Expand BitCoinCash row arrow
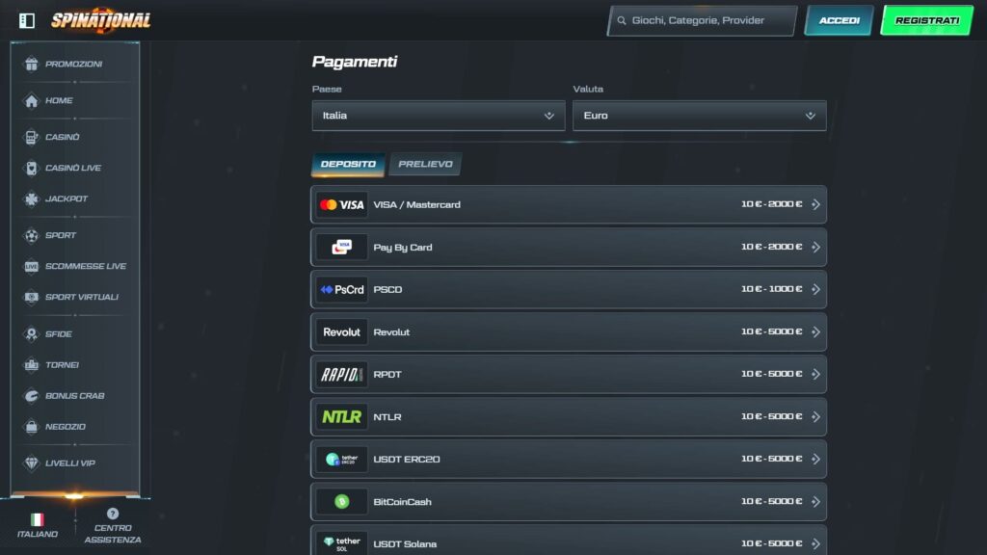 815,501
